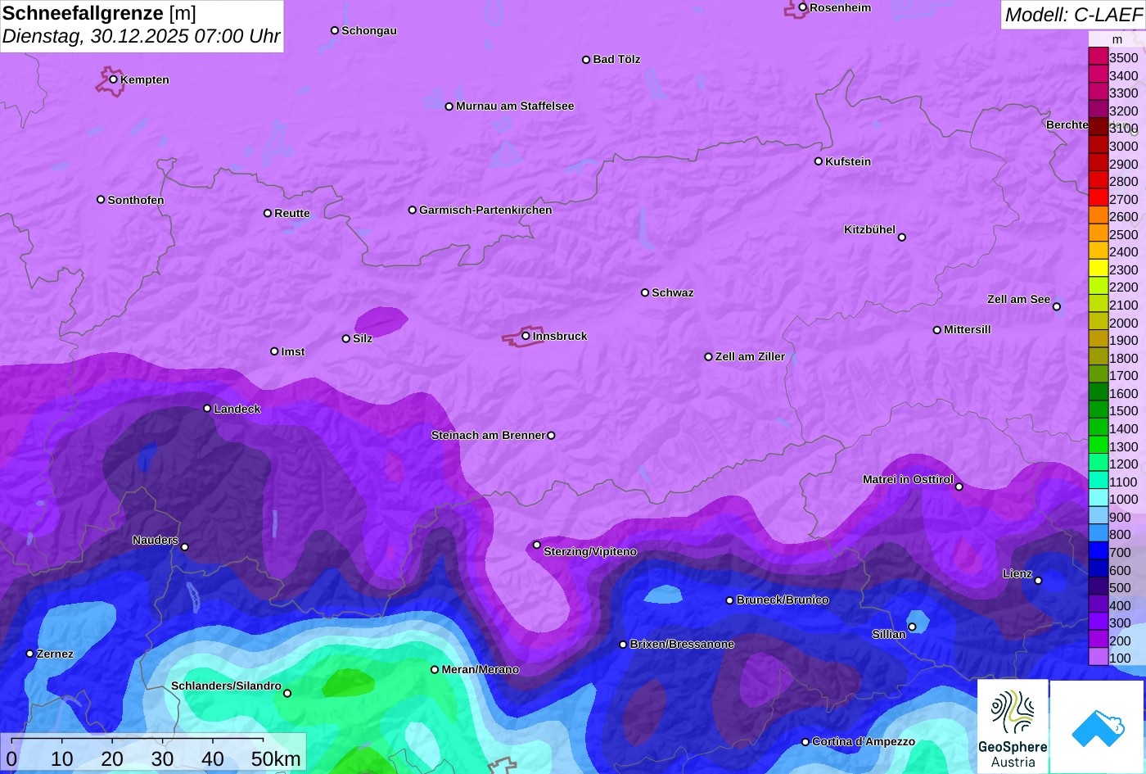Click the 2000 legend value label
Image resolution: width=1146 pixels, height=774 pixels.
(x=1123, y=323)
